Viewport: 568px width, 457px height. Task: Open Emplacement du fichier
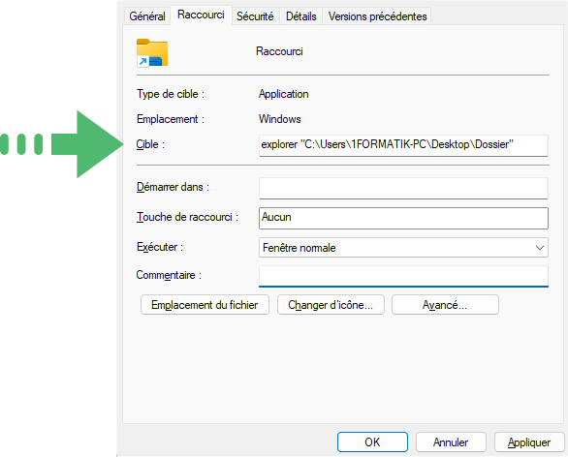tap(205, 305)
